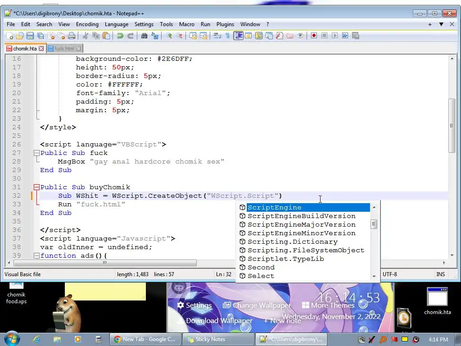Open the Define Your Language dialog icon
Viewport: 461px width, 346px height.
(x=249, y=36)
